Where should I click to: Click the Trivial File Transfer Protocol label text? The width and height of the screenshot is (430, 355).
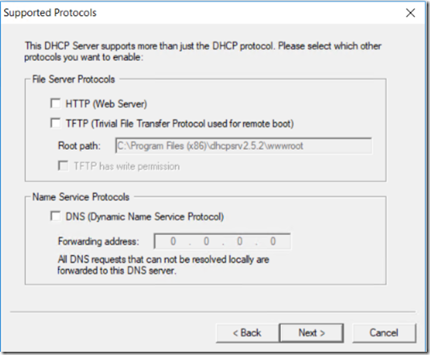[180, 124]
